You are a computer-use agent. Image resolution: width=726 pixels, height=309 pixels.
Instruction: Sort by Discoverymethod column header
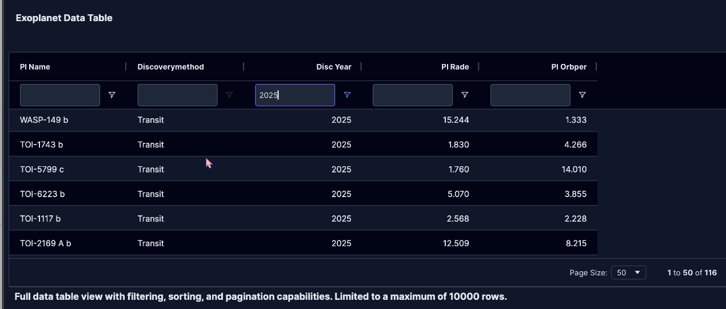170,67
